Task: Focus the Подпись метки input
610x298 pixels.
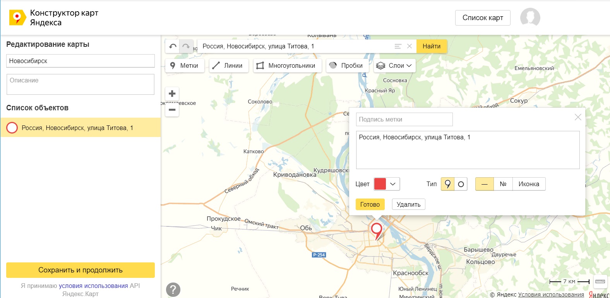Action: (x=404, y=119)
